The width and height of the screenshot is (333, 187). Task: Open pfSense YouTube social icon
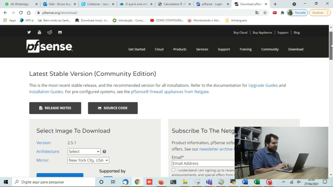39,32
